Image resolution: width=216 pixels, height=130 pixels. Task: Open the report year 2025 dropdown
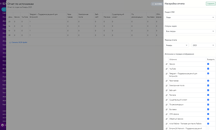click(x=203, y=45)
